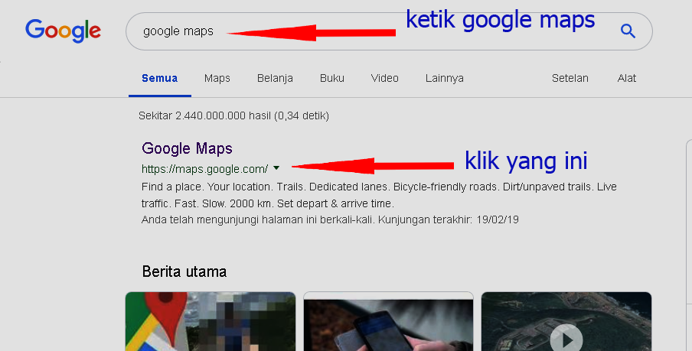Screen dimensions: 692x351
Task: Open the Google Maps result title
Action: click(187, 148)
